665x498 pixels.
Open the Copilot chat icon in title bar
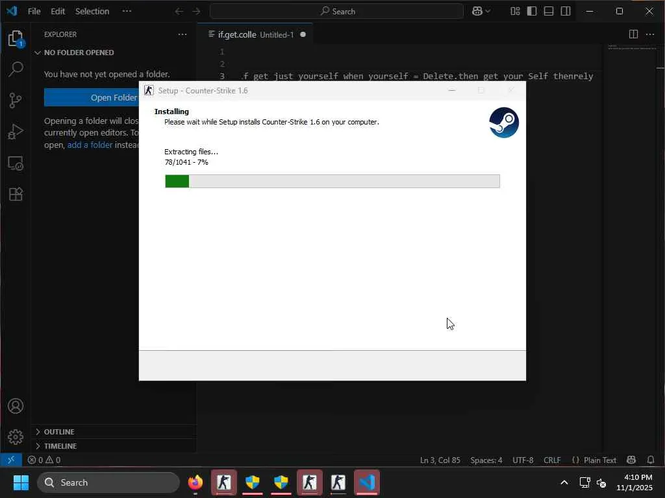pyautogui.click(x=477, y=12)
